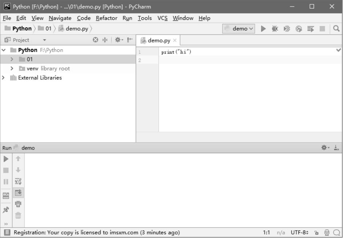Print the Run console output
Screen dimensions: 343x238
click(18, 204)
